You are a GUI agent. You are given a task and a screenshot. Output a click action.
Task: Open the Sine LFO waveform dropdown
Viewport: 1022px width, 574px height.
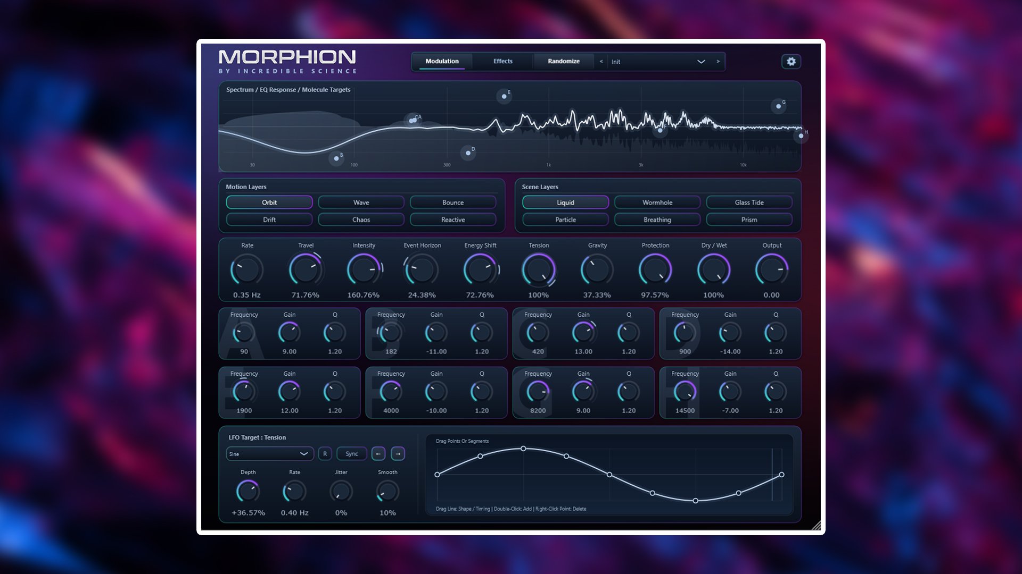(x=269, y=454)
